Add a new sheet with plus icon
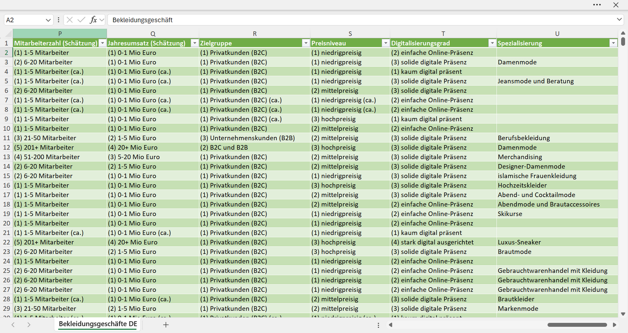This screenshot has height=333, width=628. (x=166, y=325)
